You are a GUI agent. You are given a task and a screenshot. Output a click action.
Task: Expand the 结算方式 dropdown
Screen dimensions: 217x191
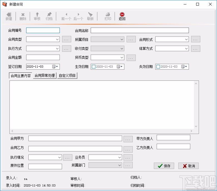[186, 49]
